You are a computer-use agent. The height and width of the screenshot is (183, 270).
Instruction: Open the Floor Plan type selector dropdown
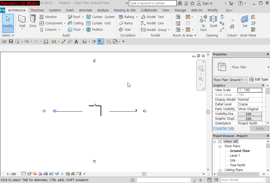point(268,67)
